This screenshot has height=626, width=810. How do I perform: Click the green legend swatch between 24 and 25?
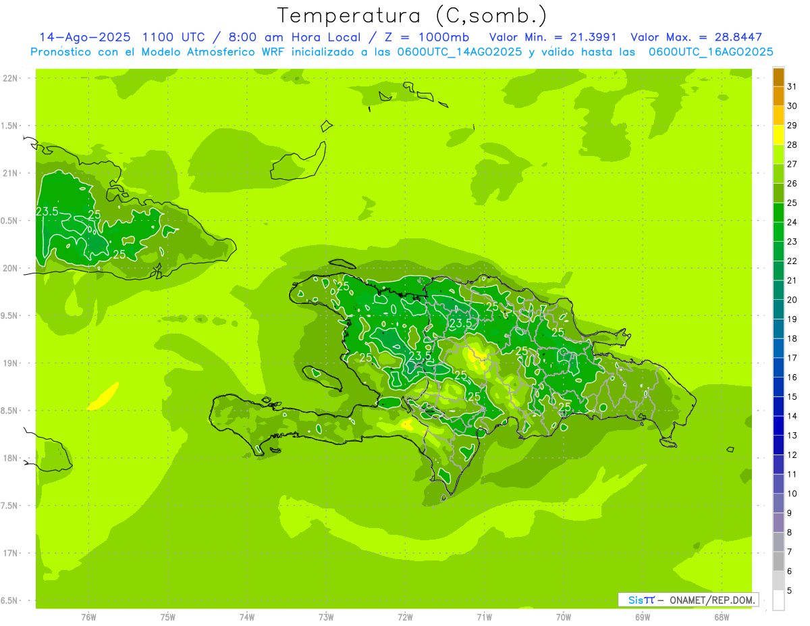778,213
